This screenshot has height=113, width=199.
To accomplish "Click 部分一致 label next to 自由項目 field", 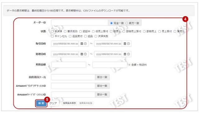I will coord(102,77).
